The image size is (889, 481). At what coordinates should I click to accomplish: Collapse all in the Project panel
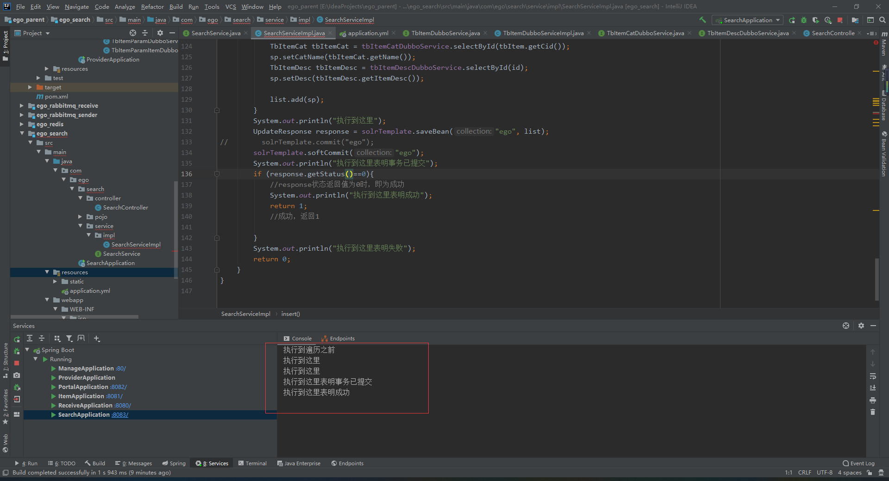[145, 33]
